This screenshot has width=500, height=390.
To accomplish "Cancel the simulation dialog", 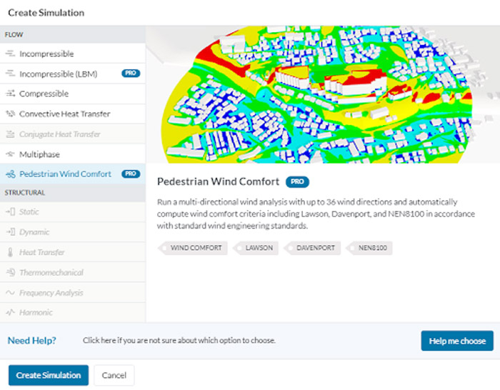I will pos(114,375).
